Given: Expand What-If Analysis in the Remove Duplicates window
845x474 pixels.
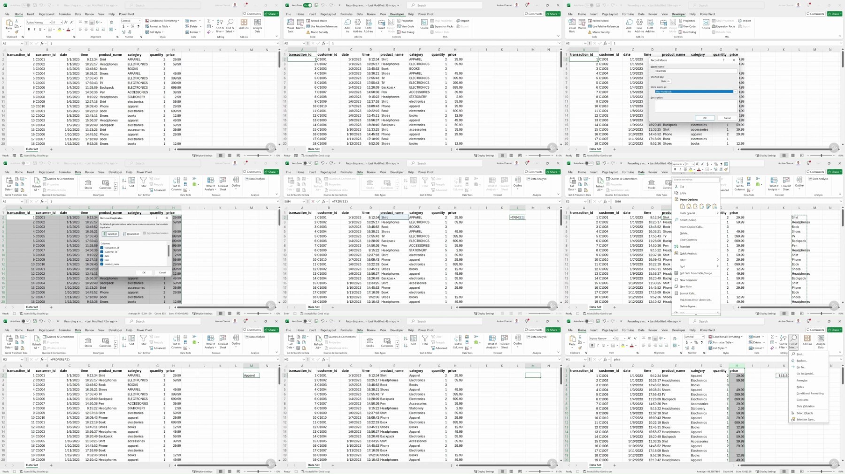Looking at the screenshot, I should pyautogui.click(x=210, y=184).
